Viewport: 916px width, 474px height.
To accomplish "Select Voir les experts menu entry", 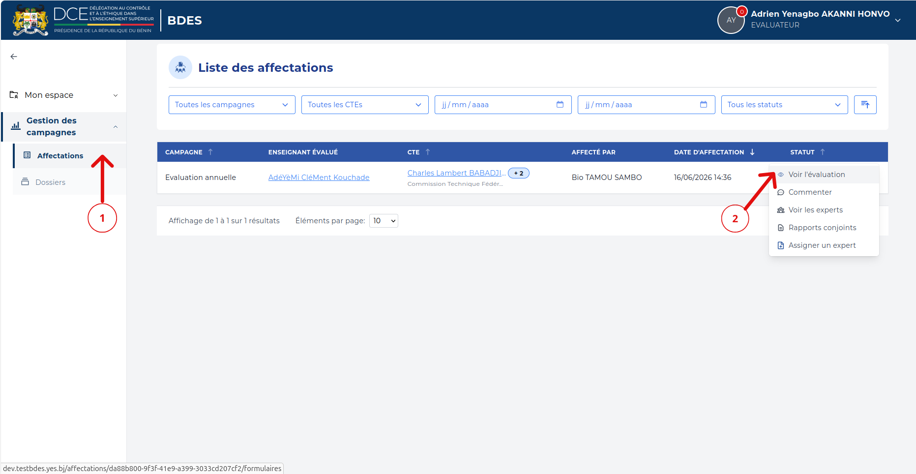I will [x=824, y=210].
